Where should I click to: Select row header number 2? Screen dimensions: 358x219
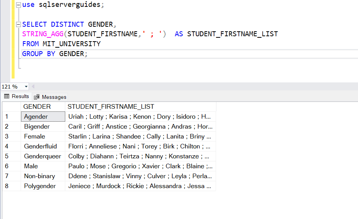pos(12,127)
